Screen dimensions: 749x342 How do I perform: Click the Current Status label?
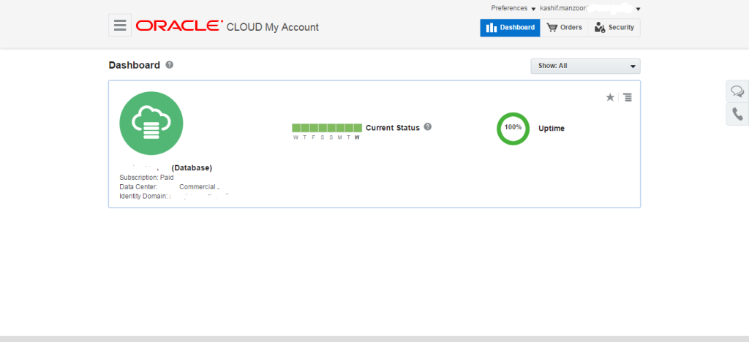393,128
